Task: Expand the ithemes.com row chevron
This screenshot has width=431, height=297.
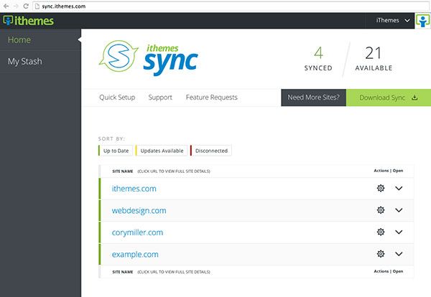Action: coord(399,188)
